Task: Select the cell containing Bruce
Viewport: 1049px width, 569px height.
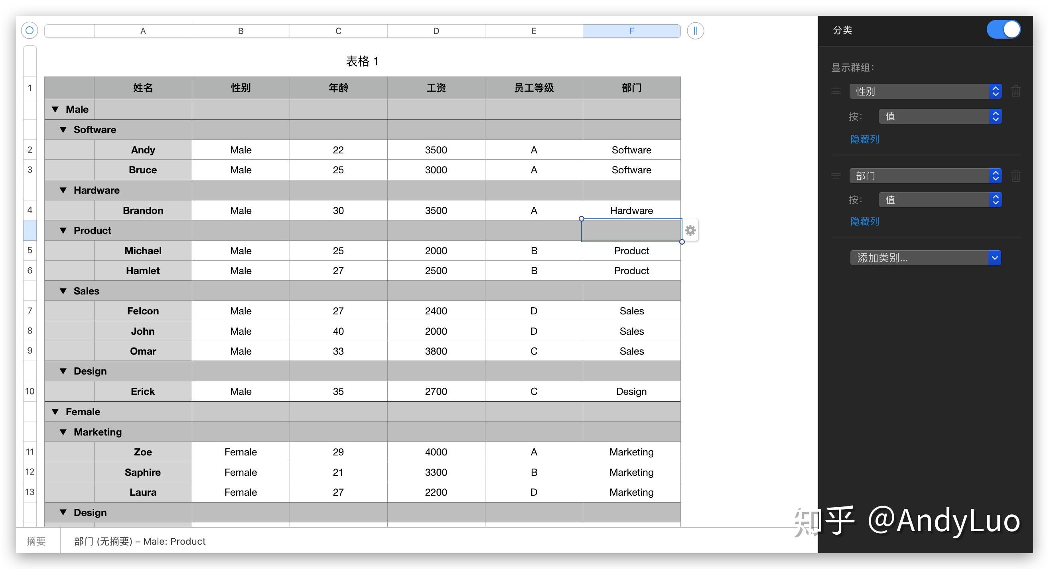Action: tap(143, 170)
